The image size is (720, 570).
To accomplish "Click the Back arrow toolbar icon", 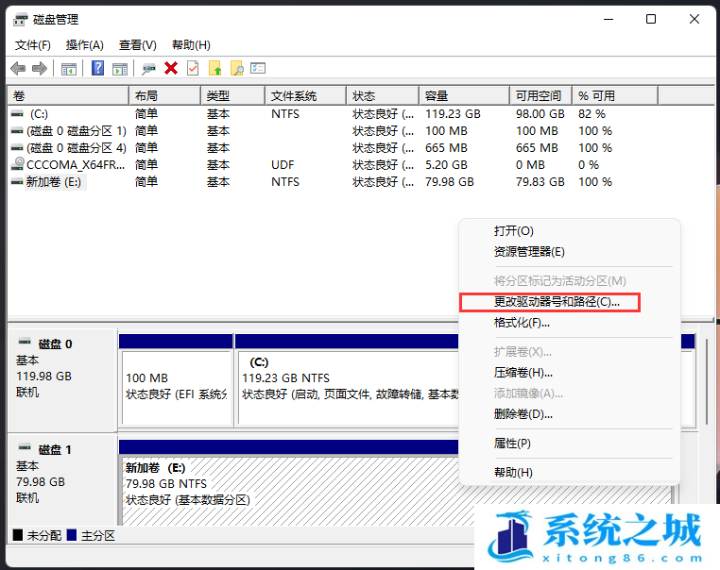I will [x=18, y=69].
